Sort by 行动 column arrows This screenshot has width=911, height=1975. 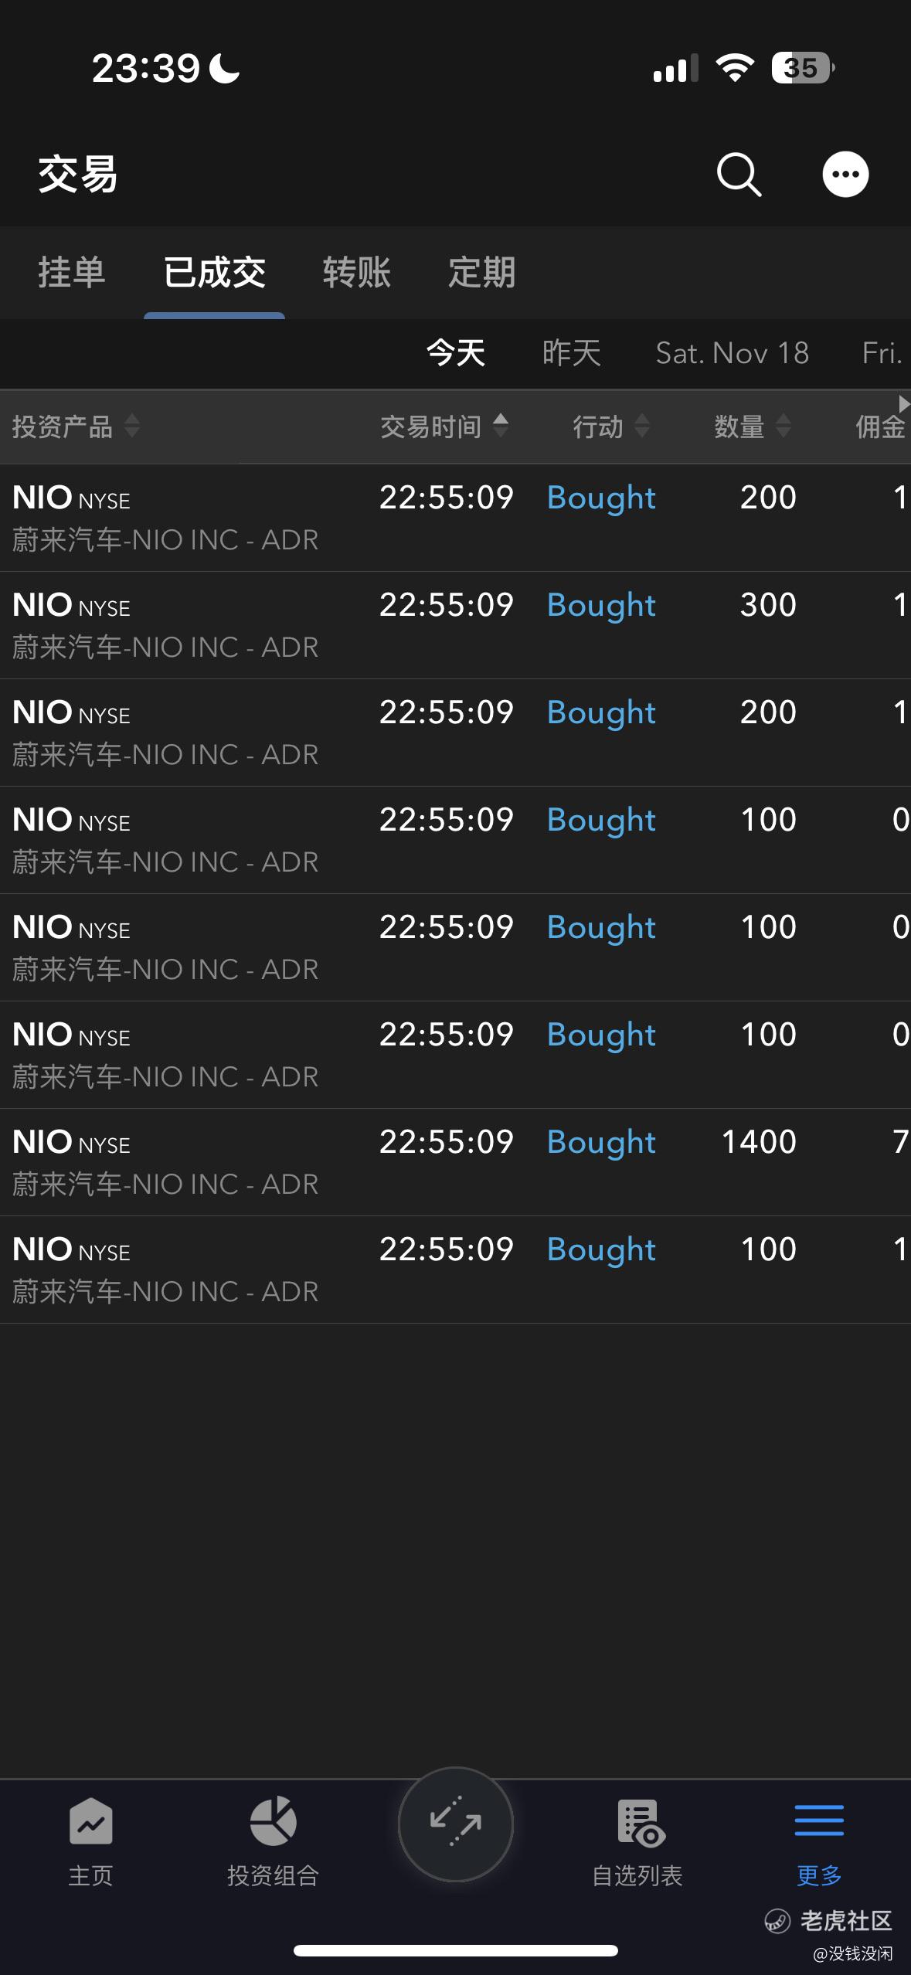[642, 425]
